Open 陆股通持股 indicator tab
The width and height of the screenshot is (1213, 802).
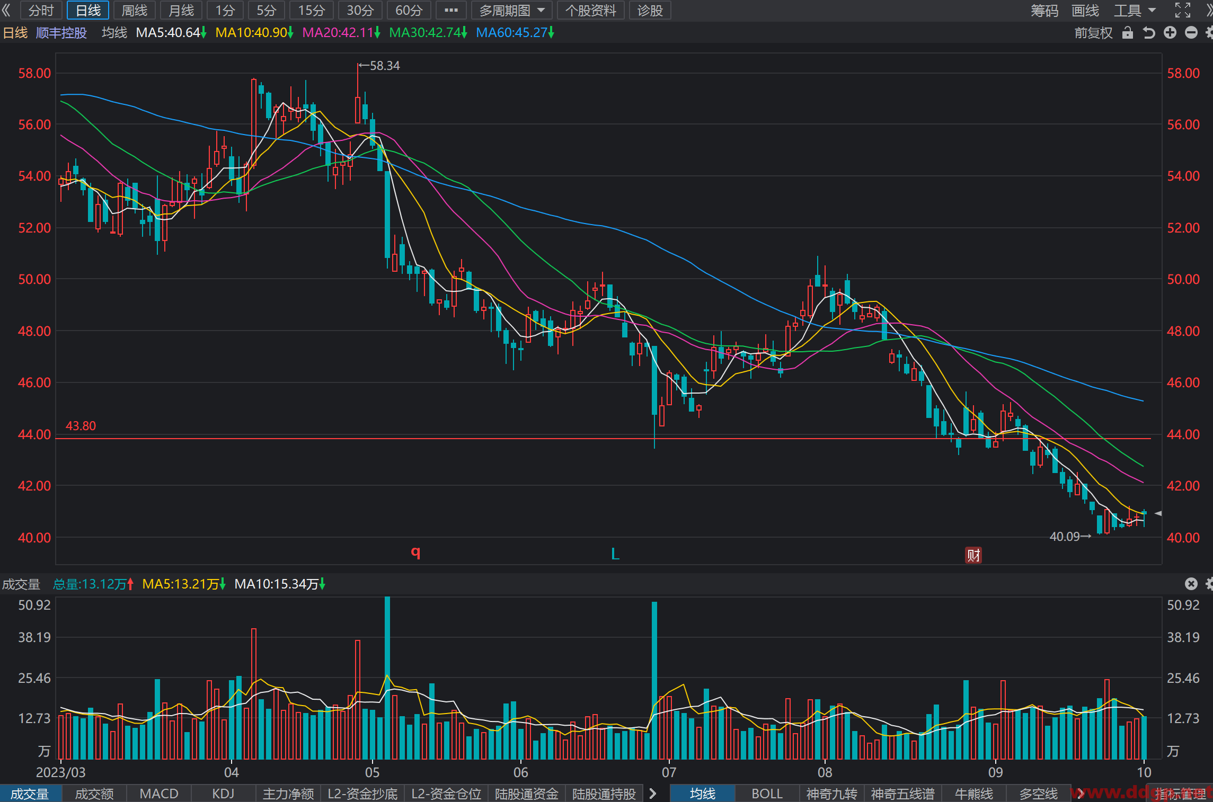click(604, 794)
